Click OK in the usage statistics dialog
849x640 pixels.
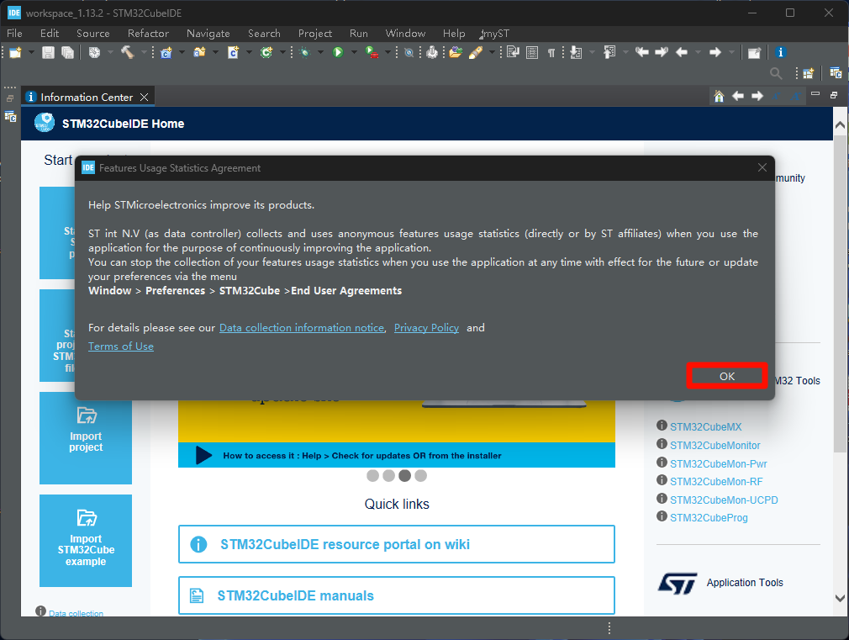click(x=726, y=376)
